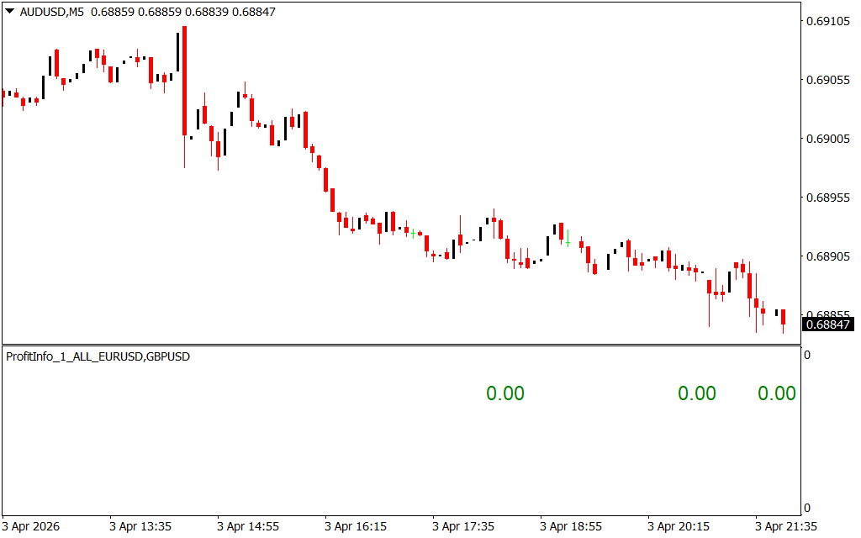Image resolution: width=861 pixels, height=538 pixels.
Task: Click the 0.68905 price scale label
Action: pos(827,256)
